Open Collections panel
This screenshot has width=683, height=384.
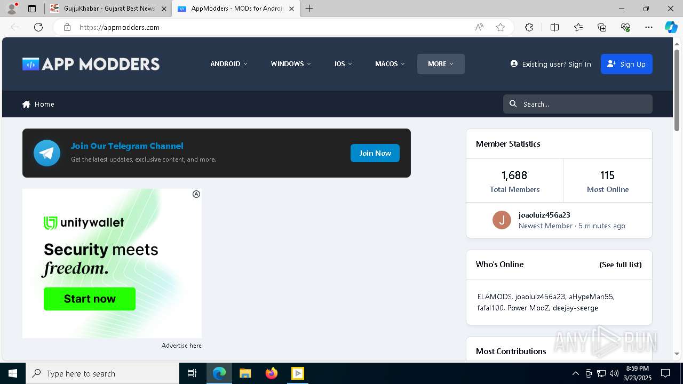(602, 27)
